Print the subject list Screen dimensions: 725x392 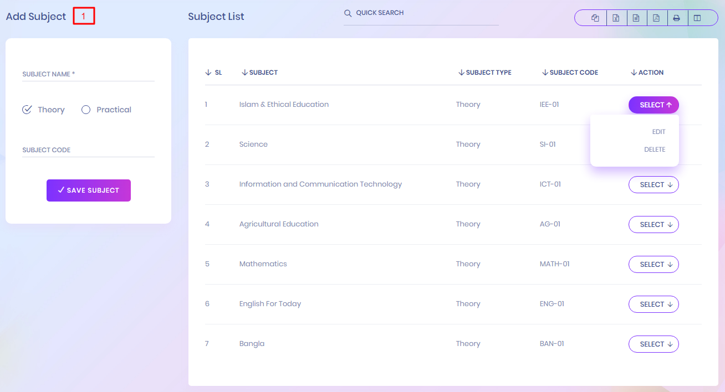[x=676, y=18]
